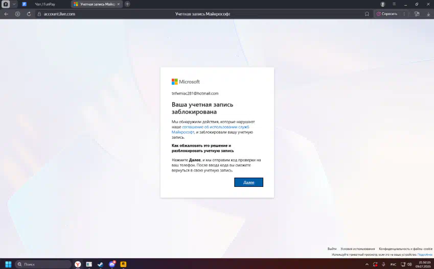Click the Спросить assistant button
The height and width of the screenshot is (269, 434).
tap(386, 14)
